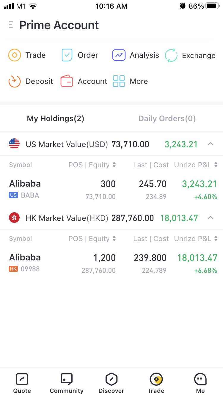
Task: Collapse the US Market Value section
Action: pyautogui.click(x=210, y=144)
